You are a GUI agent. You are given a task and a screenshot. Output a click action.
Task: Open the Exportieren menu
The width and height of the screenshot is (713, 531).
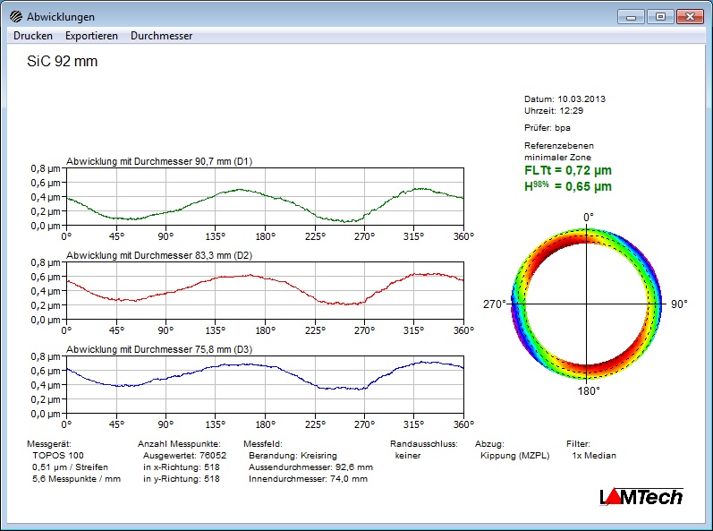(91, 36)
